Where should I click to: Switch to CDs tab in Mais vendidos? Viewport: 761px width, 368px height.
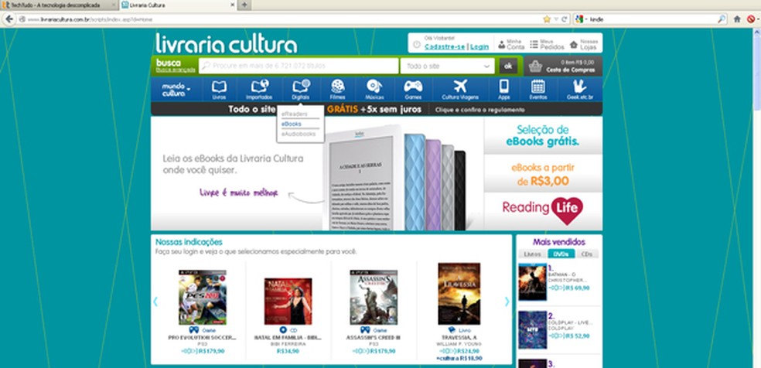tap(587, 254)
